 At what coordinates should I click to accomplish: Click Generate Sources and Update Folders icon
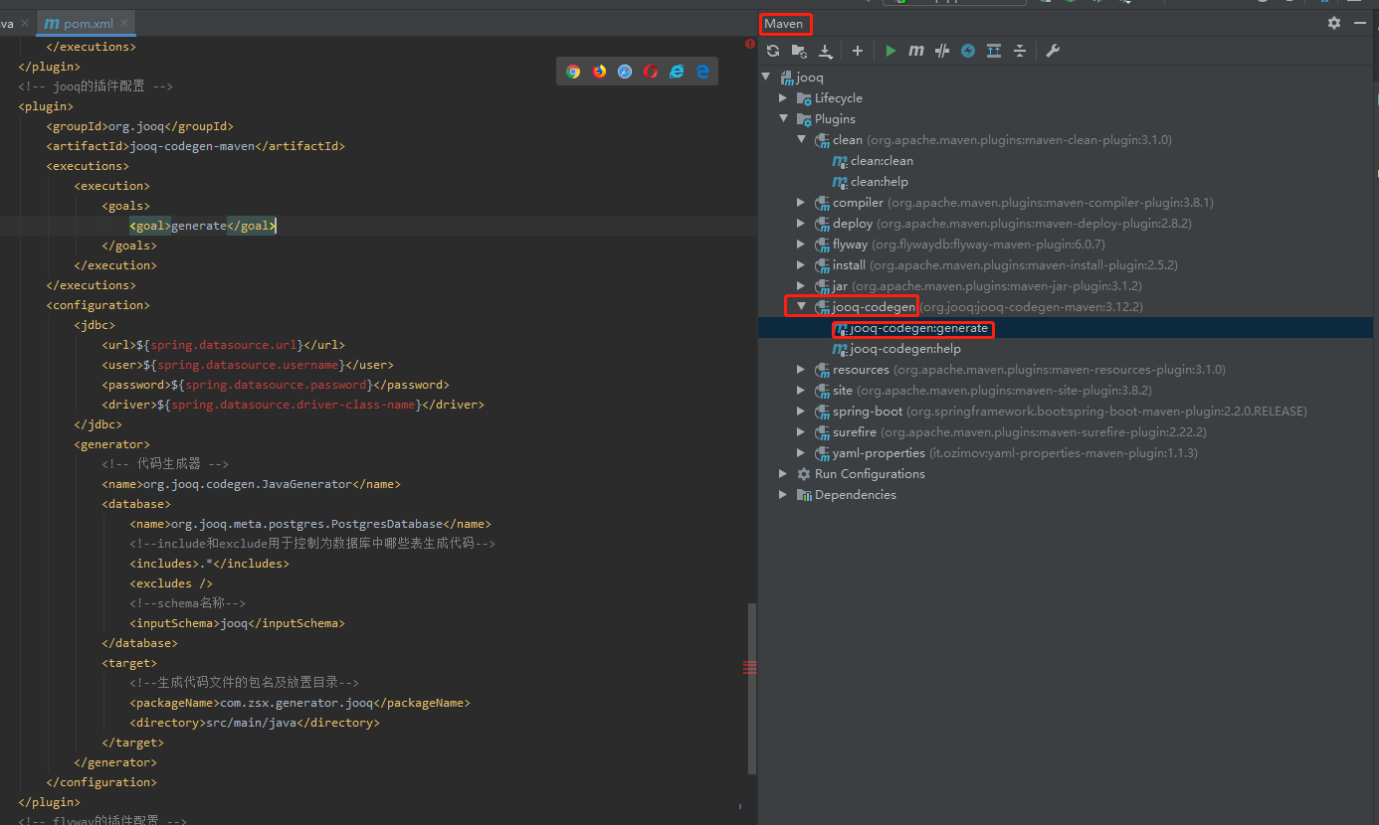pos(799,51)
